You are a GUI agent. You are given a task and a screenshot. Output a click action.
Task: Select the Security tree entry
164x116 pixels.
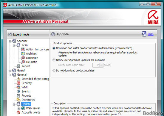(27, 83)
